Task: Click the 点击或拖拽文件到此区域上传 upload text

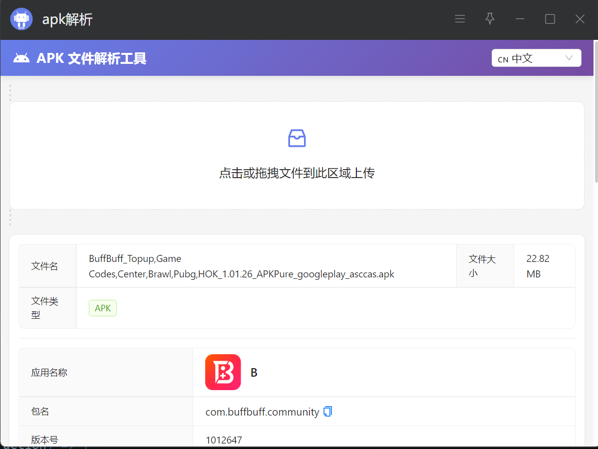Action: 297,173
